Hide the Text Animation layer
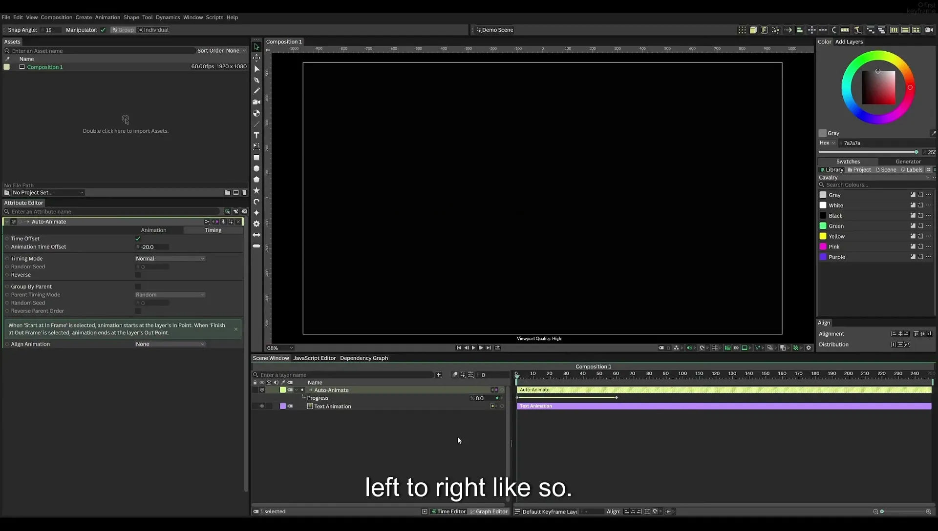The image size is (938, 531). 262,406
